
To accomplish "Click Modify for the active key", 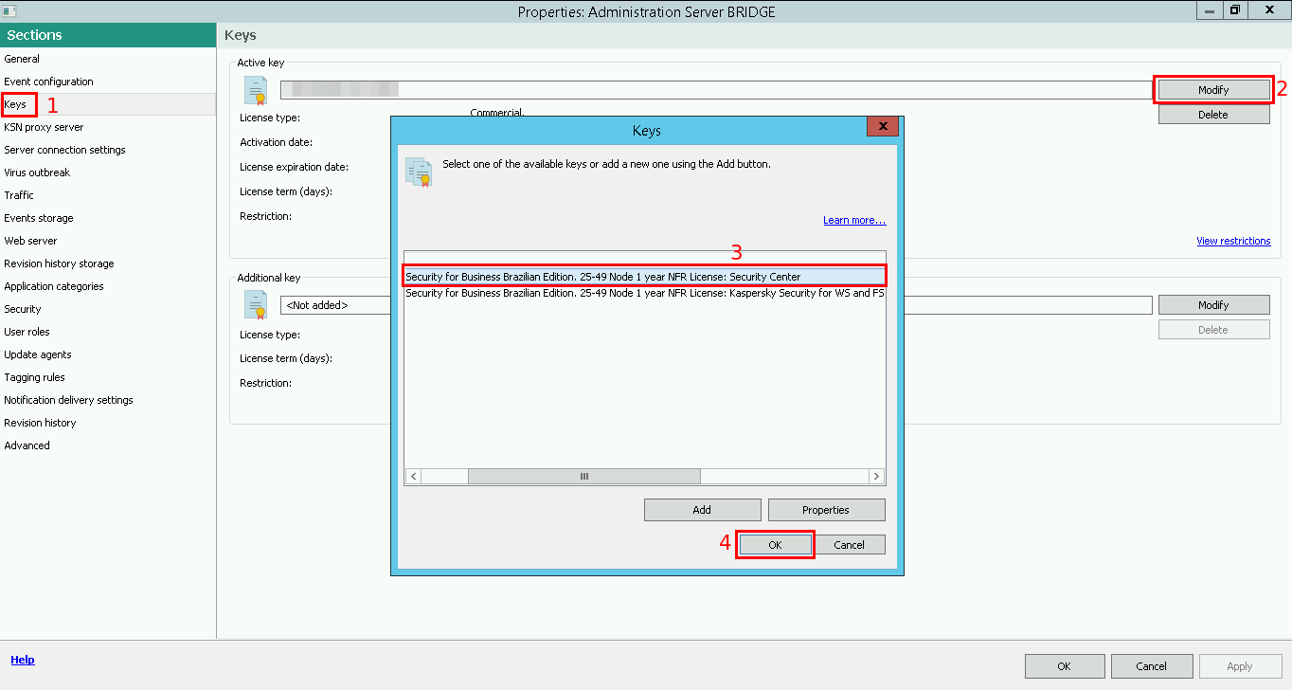I will pyautogui.click(x=1213, y=90).
